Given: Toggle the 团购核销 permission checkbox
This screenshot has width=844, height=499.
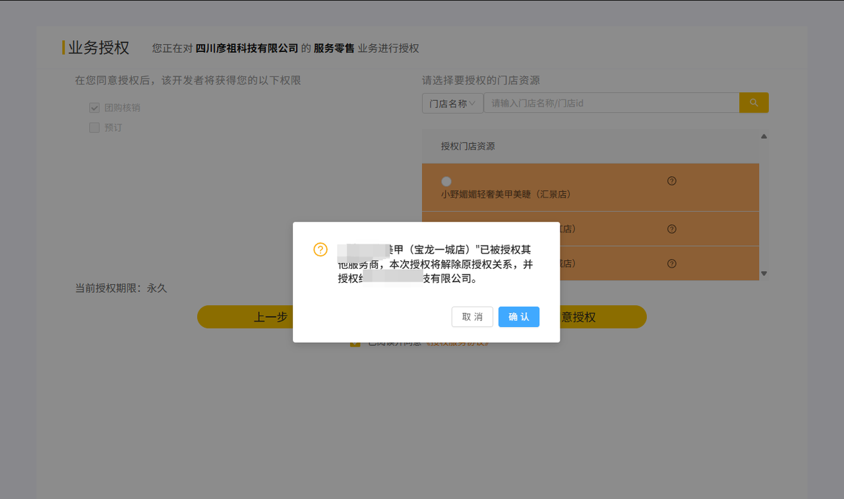Looking at the screenshot, I should click(94, 107).
